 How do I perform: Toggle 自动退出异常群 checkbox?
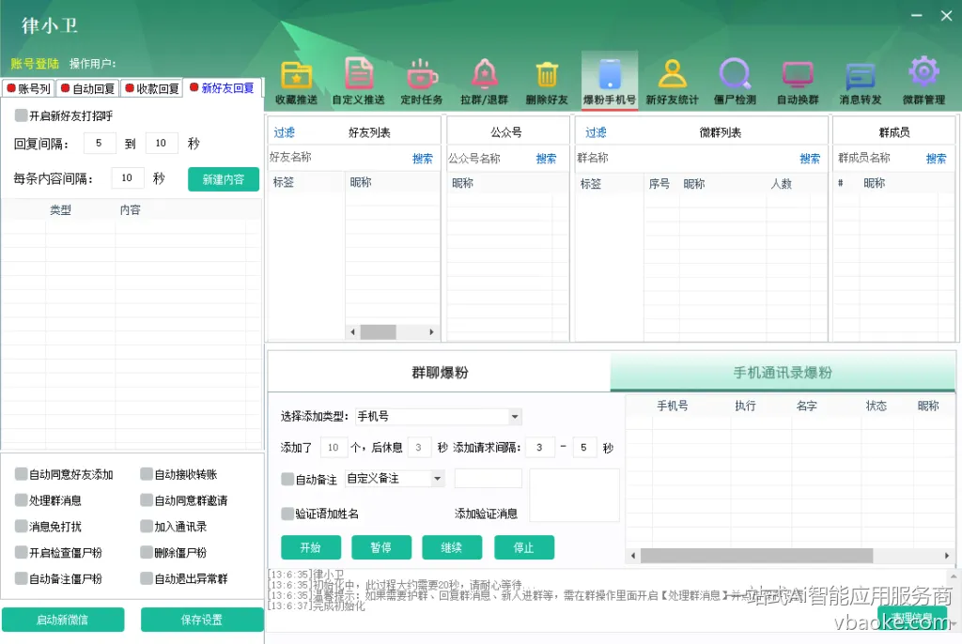point(146,578)
